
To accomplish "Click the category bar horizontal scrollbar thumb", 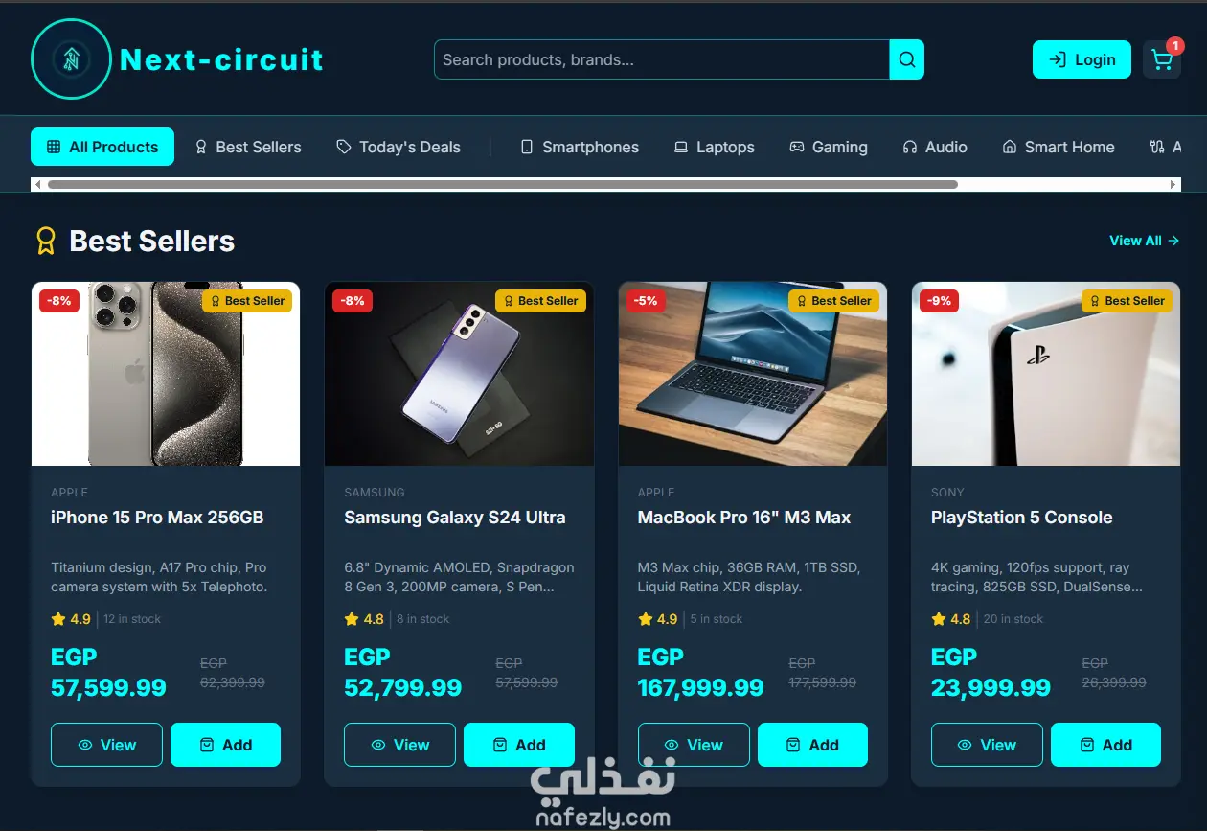I will (x=503, y=184).
